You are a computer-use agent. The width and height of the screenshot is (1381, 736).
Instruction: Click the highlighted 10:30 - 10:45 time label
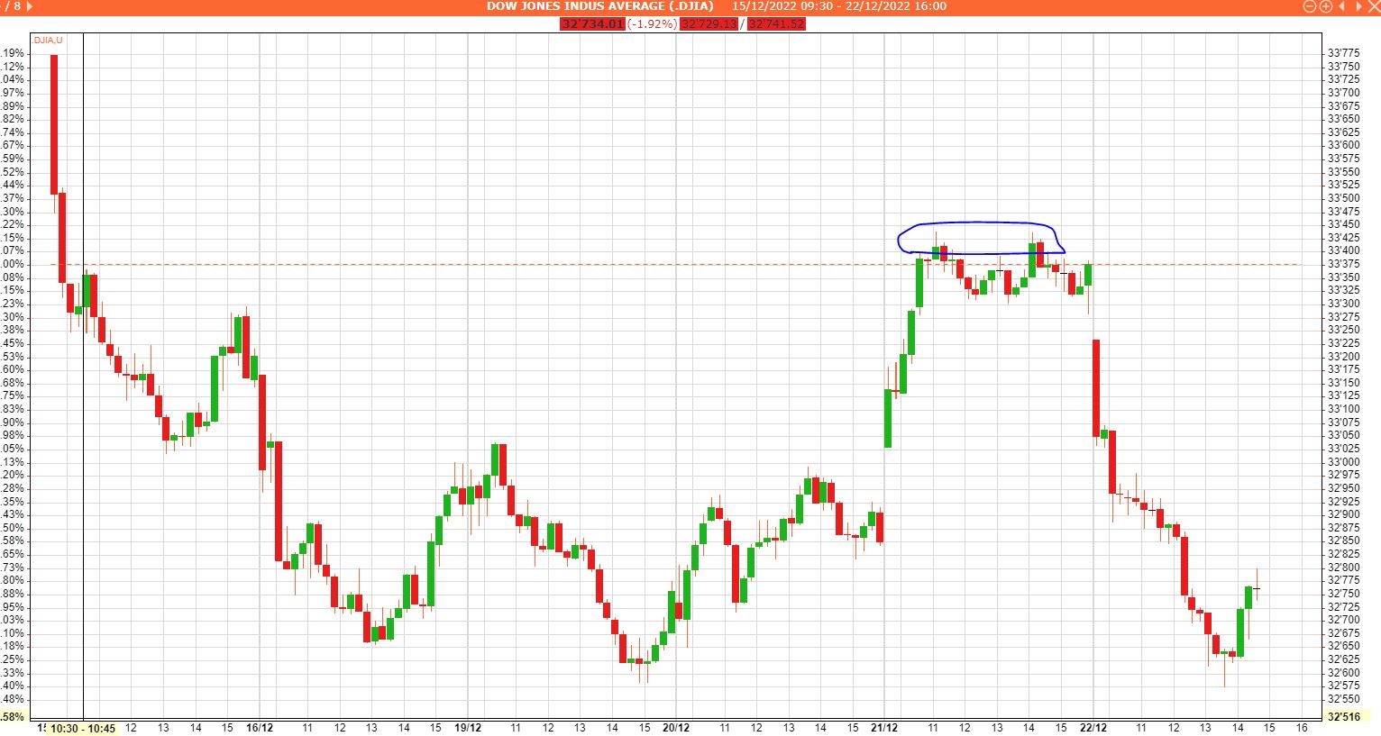82,728
